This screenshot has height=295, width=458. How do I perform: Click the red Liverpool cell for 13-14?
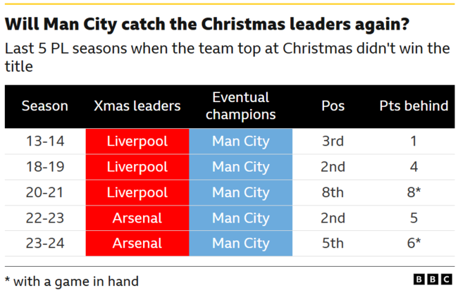tap(137, 142)
